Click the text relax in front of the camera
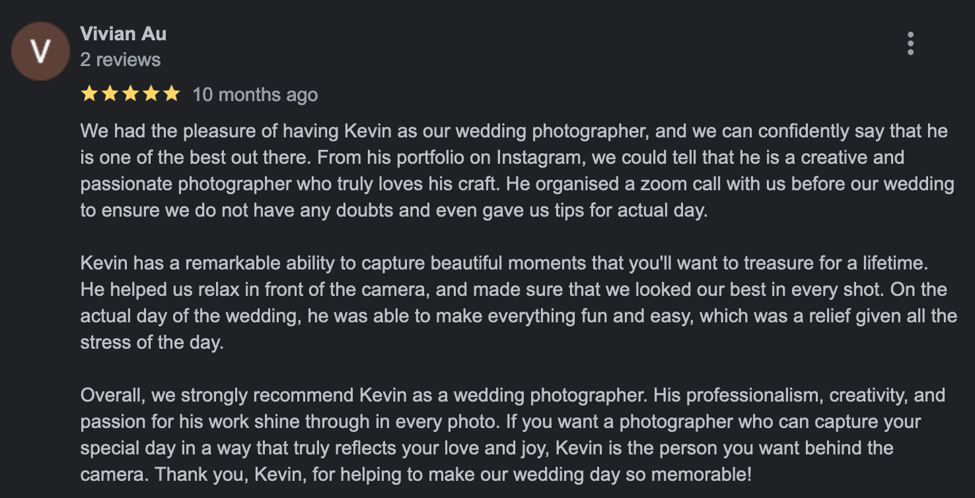Screen dimensions: 975x498 pos(301,290)
